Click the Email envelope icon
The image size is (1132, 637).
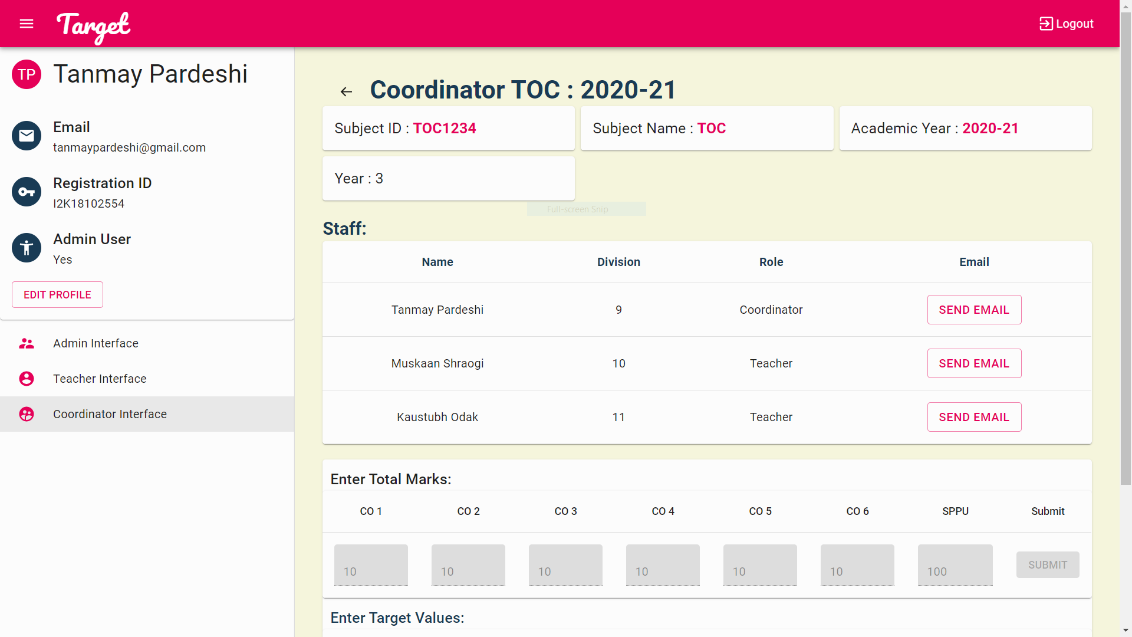[x=27, y=136]
